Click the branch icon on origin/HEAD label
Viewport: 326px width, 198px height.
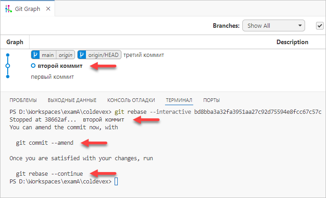(82, 55)
